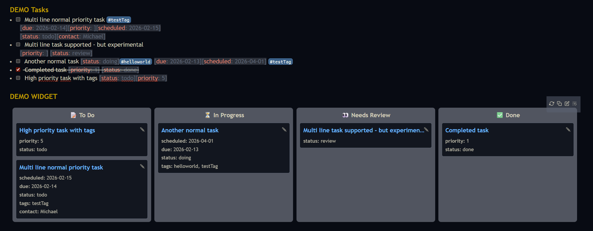Select the In Progress column header

pyautogui.click(x=228, y=115)
